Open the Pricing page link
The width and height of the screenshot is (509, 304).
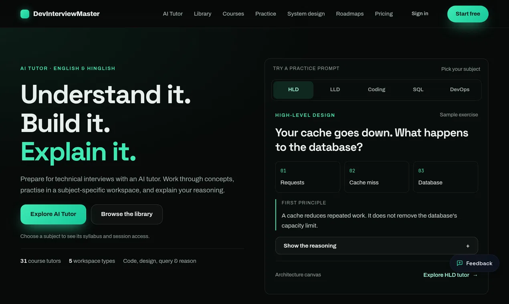pos(384,14)
